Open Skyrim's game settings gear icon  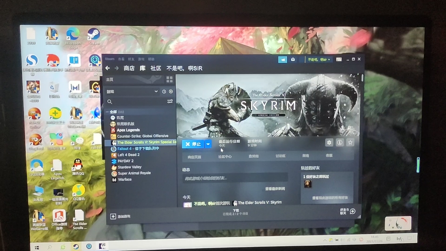point(330,142)
